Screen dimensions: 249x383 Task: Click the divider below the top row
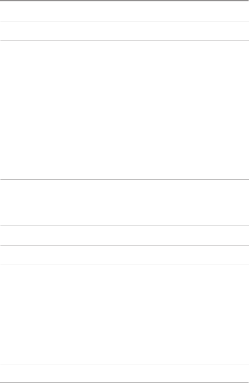coord(125,21)
